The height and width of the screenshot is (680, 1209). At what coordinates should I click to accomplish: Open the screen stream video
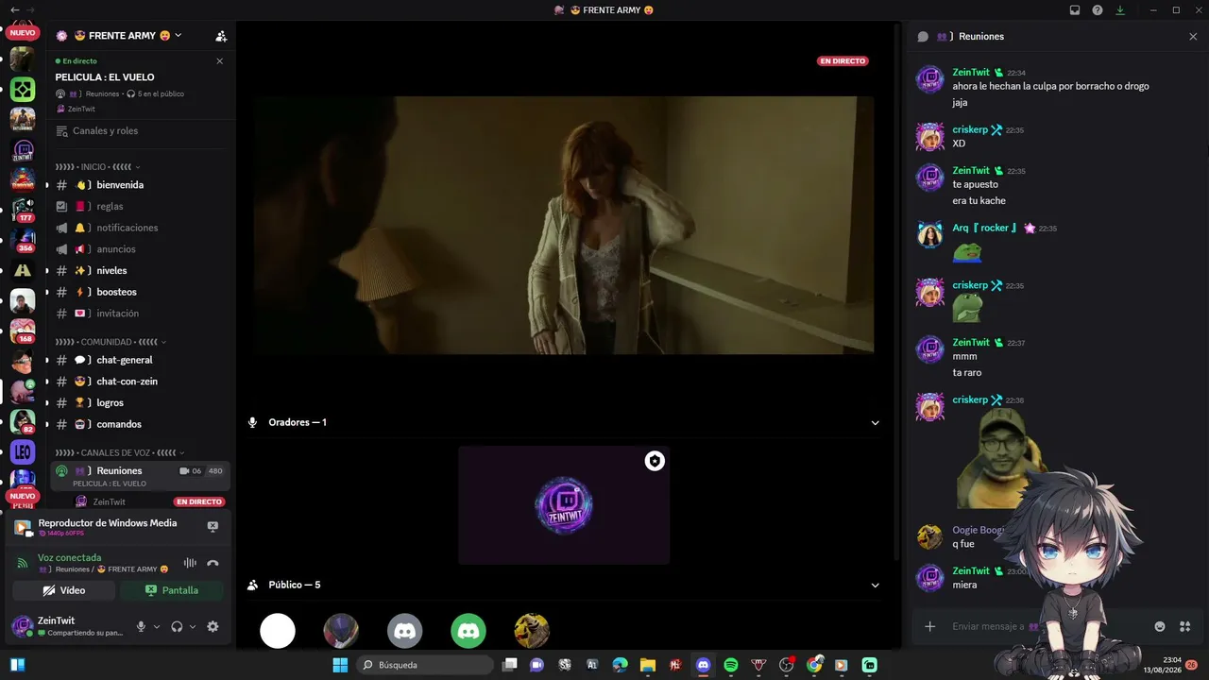click(x=564, y=225)
